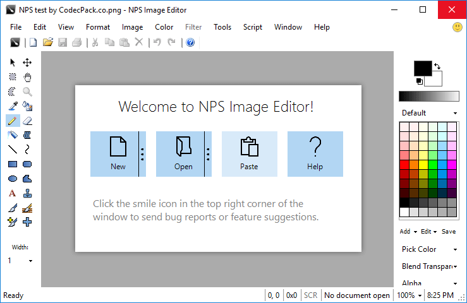The height and width of the screenshot is (303, 467).
Task: Pick the Eyedropper tool
Action: click(13, 105)
